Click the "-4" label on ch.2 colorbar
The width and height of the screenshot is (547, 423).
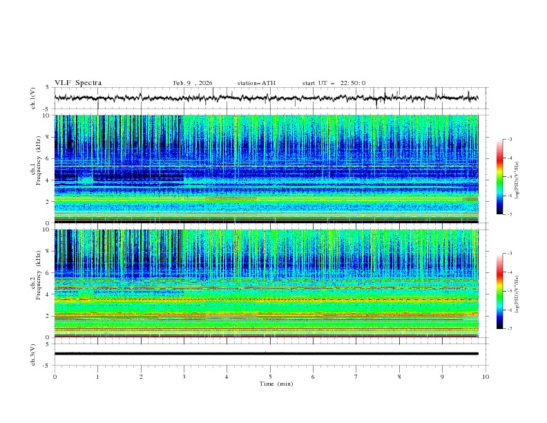tap(509, 272)
